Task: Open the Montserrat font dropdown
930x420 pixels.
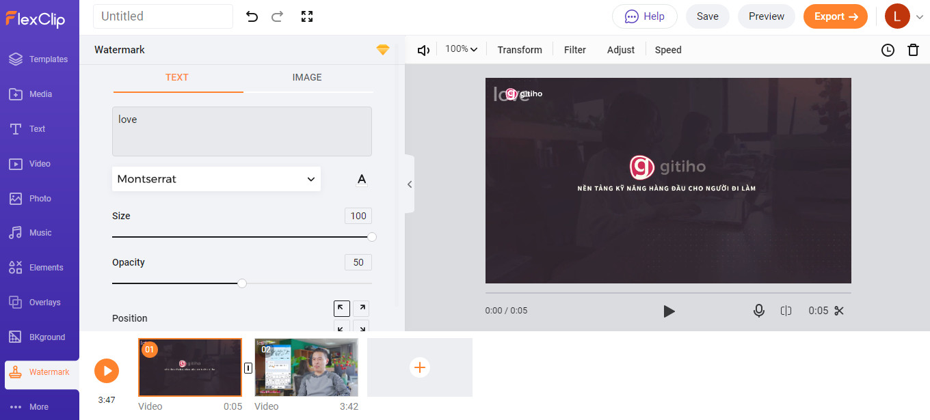Action: point(216,179)
